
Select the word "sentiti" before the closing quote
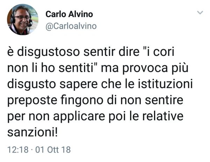(76, 68)
